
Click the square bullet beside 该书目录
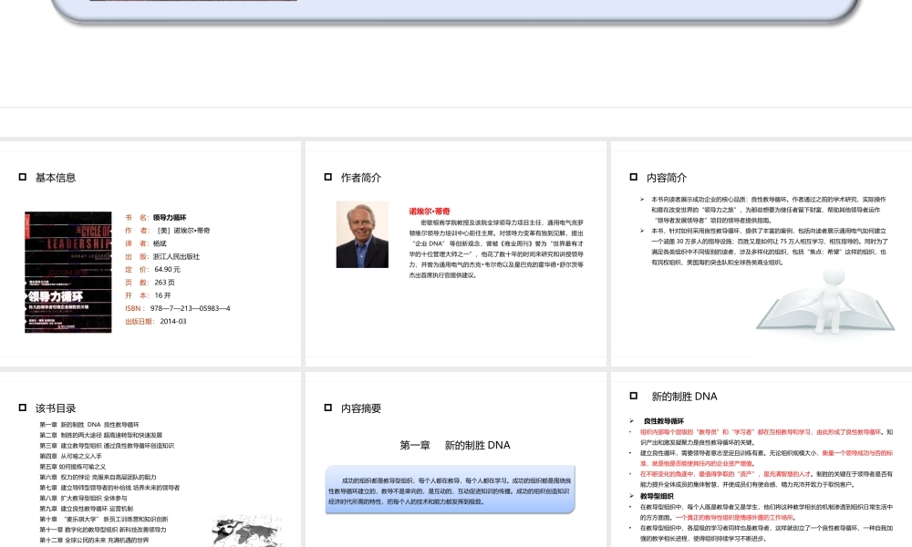click(23, 408)
